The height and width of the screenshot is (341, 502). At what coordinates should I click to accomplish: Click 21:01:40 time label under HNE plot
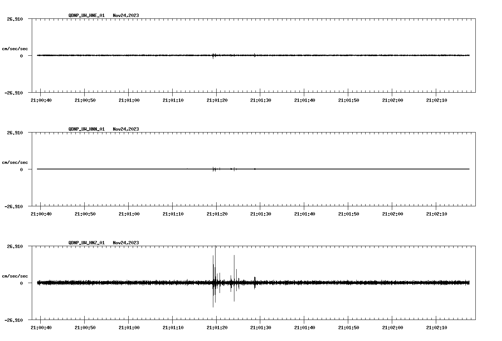[305, 100]
